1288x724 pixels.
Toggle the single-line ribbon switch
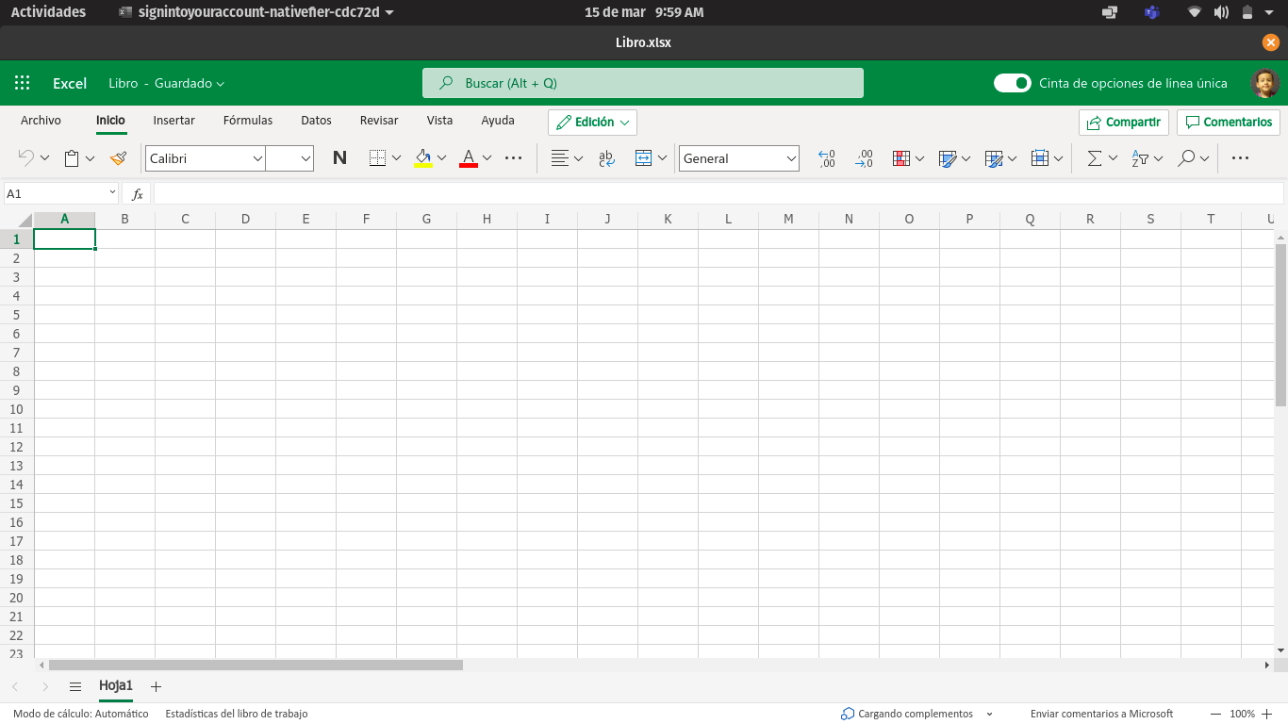[1012, 83]
